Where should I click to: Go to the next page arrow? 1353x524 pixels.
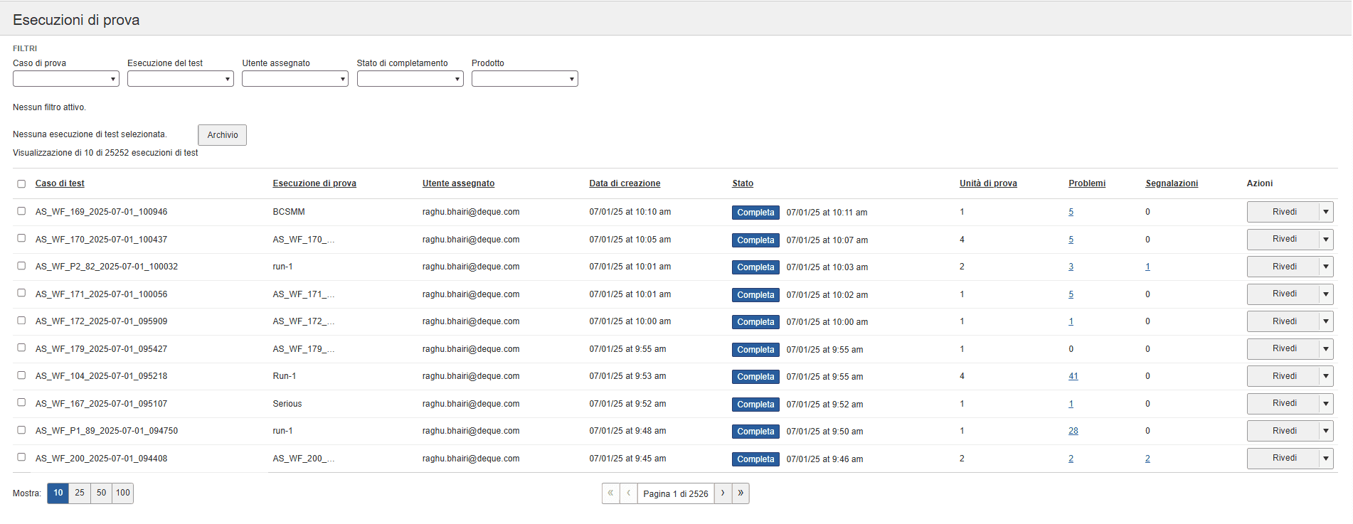tap(723, 493)
